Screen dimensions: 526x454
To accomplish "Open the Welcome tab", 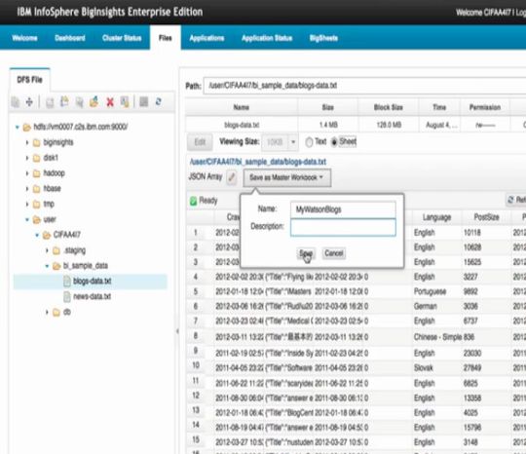I will coord(24,38).
